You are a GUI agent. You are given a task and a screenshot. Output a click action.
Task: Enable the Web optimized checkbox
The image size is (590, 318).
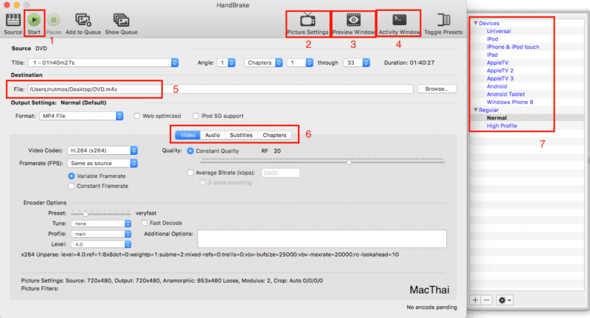pyautogui.click(x=137, y=116)
